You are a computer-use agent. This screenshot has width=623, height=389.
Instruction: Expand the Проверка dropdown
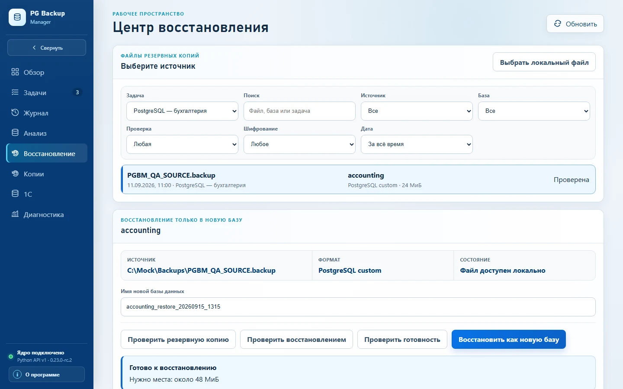click(x=182, y=144)
